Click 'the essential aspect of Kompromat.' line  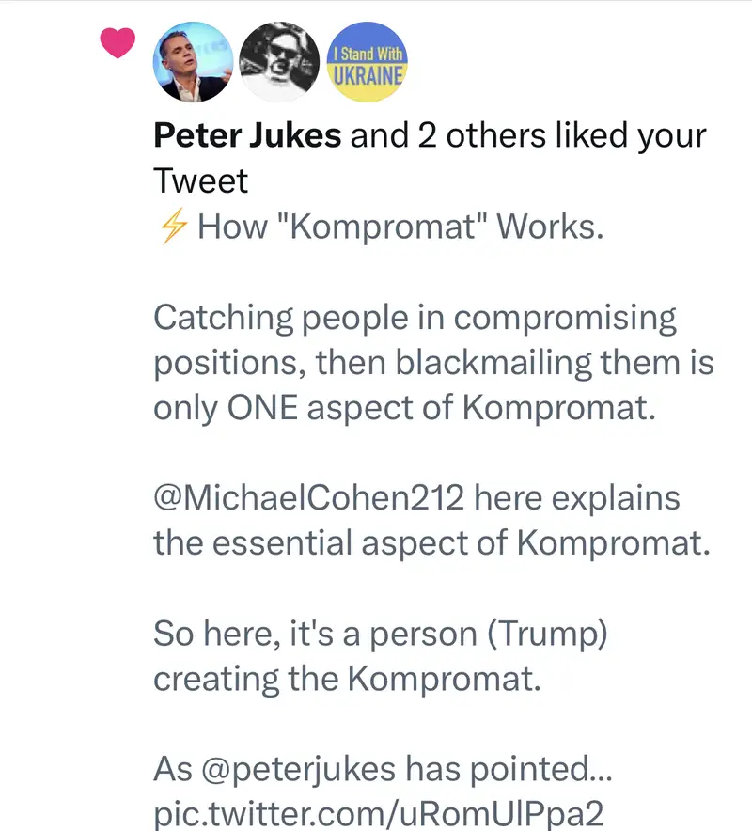pos(431,543)
